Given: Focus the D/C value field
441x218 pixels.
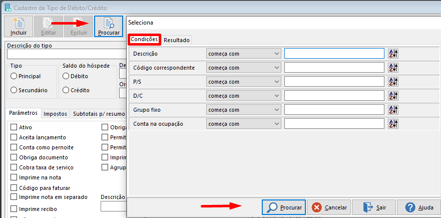Looking at the screenshot, I should tap(334, 96).
